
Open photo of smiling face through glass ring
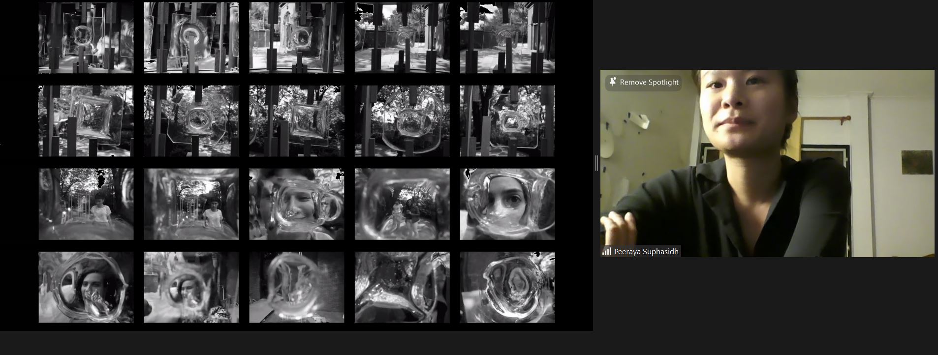297,204
